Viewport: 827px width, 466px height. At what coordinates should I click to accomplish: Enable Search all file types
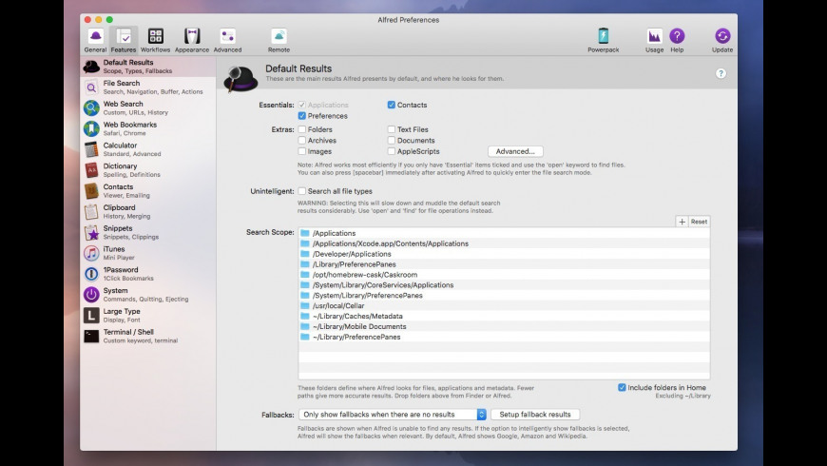click(302, 191)
